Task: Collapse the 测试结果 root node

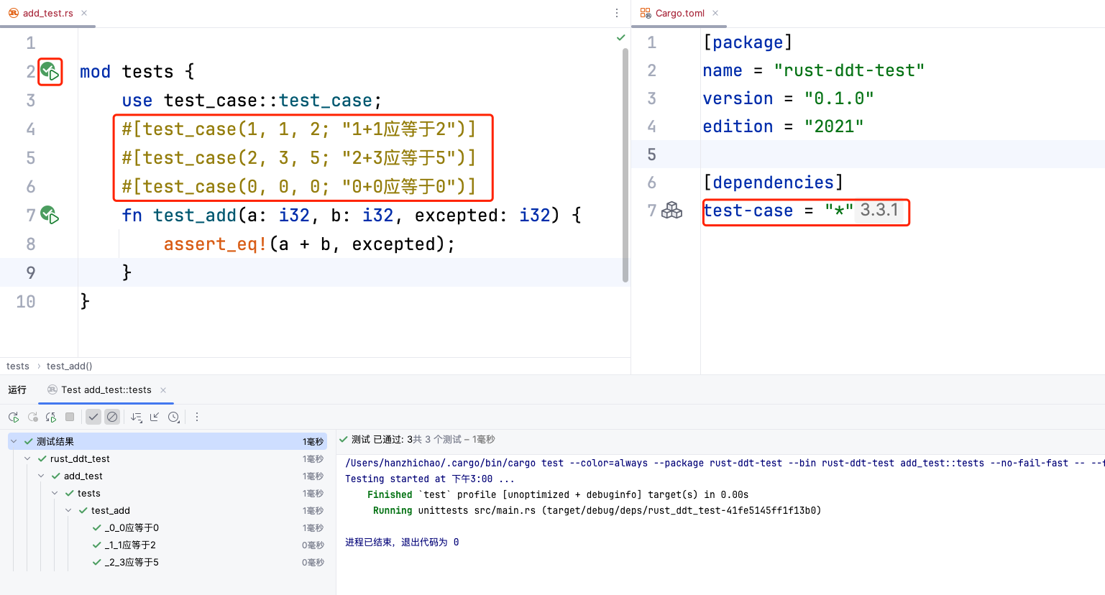Action: (x=14, y=441)
